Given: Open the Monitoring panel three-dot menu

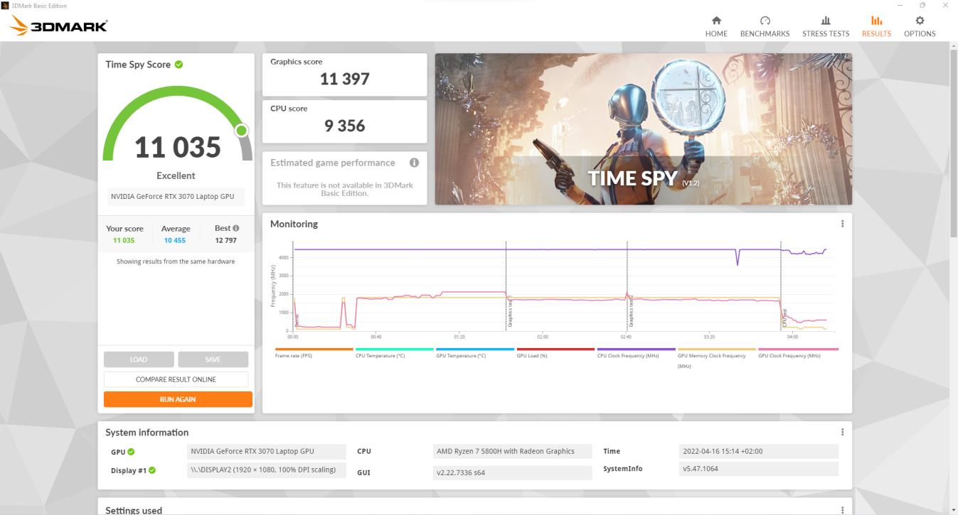Looking at the screenshot, I should tap(843, 222).
